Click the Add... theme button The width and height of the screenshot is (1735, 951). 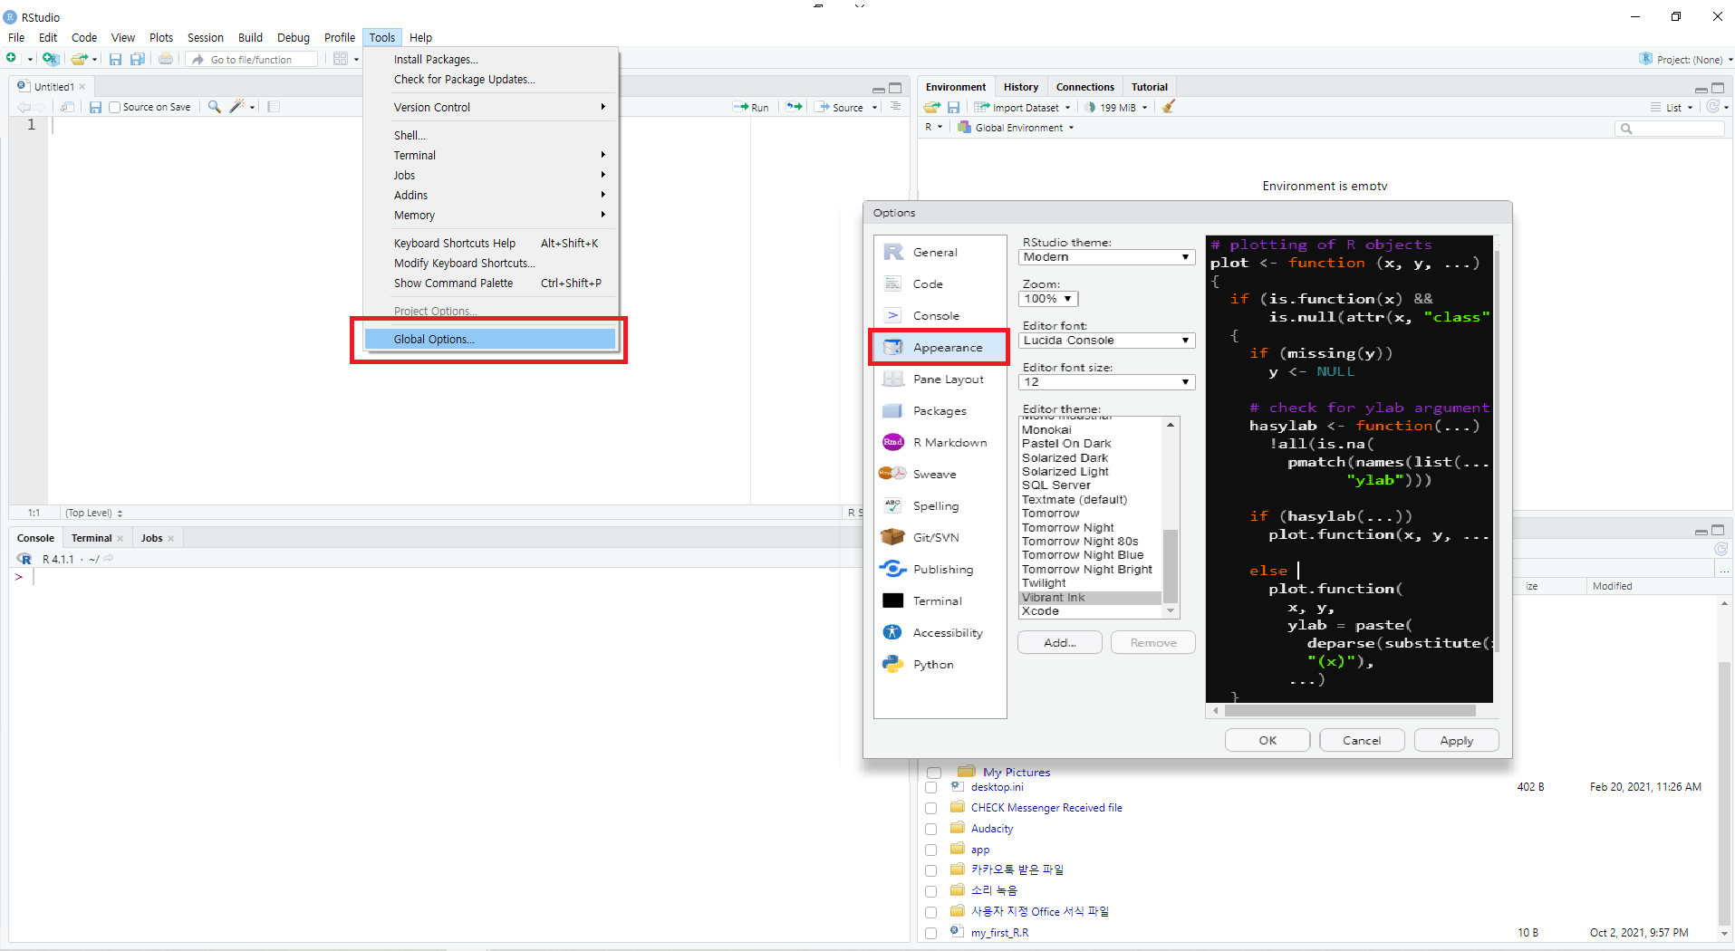coord(1060,643)
